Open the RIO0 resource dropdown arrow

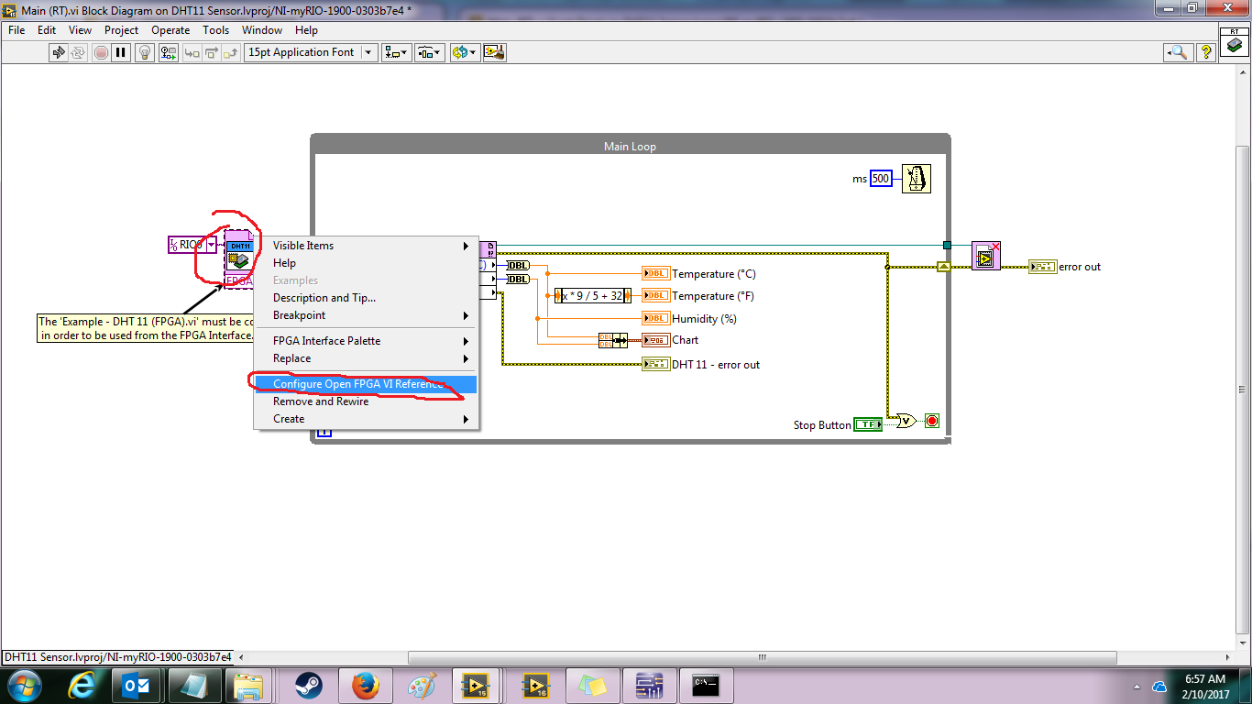(x=212, y=245)
